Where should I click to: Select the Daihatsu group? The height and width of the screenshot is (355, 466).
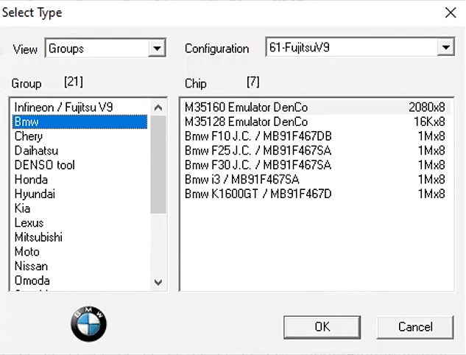pyautogui.click(x=80, y=151)
